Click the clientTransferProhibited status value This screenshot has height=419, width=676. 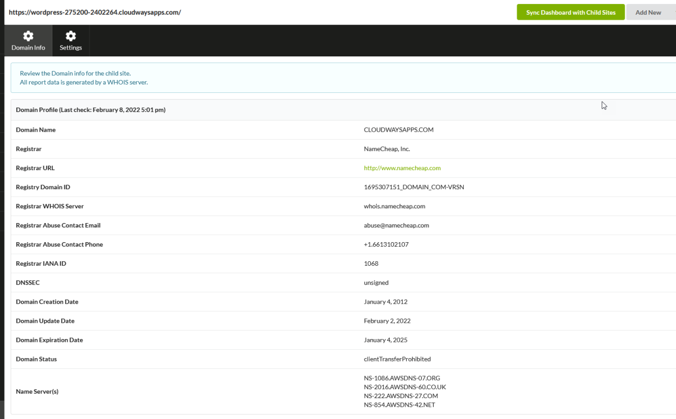click(x=397, y=359)
